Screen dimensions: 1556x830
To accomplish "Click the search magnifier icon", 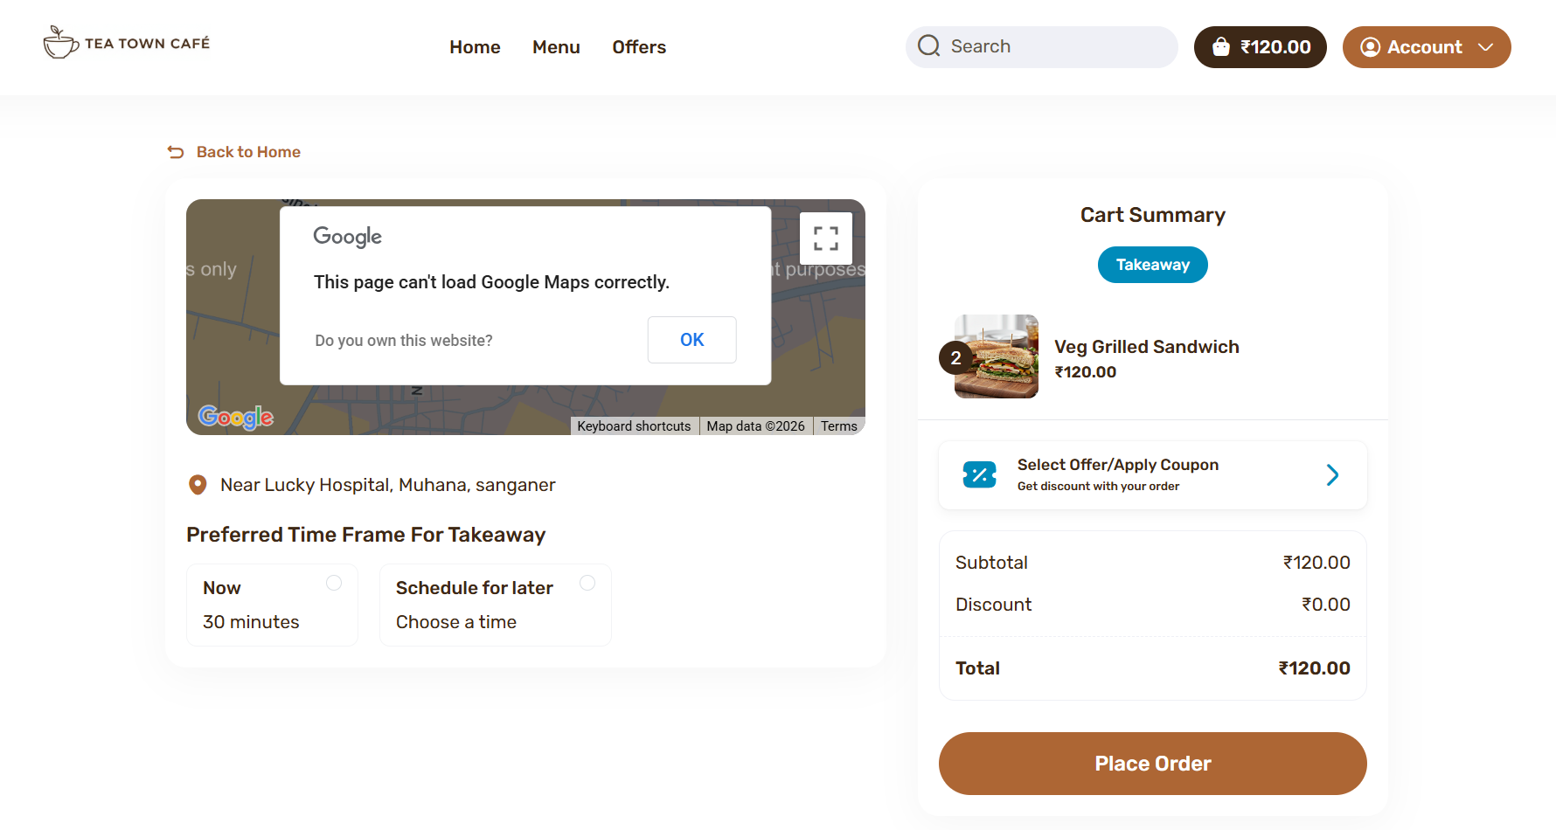I will tap(929, 46).
